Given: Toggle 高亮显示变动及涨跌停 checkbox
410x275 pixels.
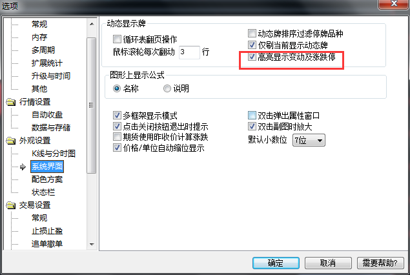Looking at the screenshot, I should (252, 56).
